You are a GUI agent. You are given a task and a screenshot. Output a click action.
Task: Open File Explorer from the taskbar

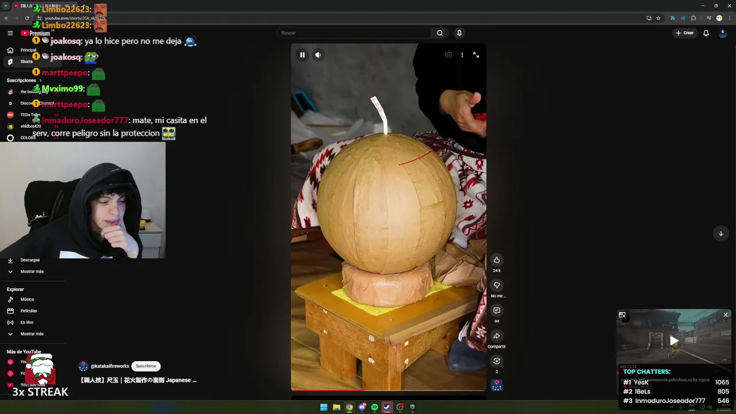[x=336, y=407]
